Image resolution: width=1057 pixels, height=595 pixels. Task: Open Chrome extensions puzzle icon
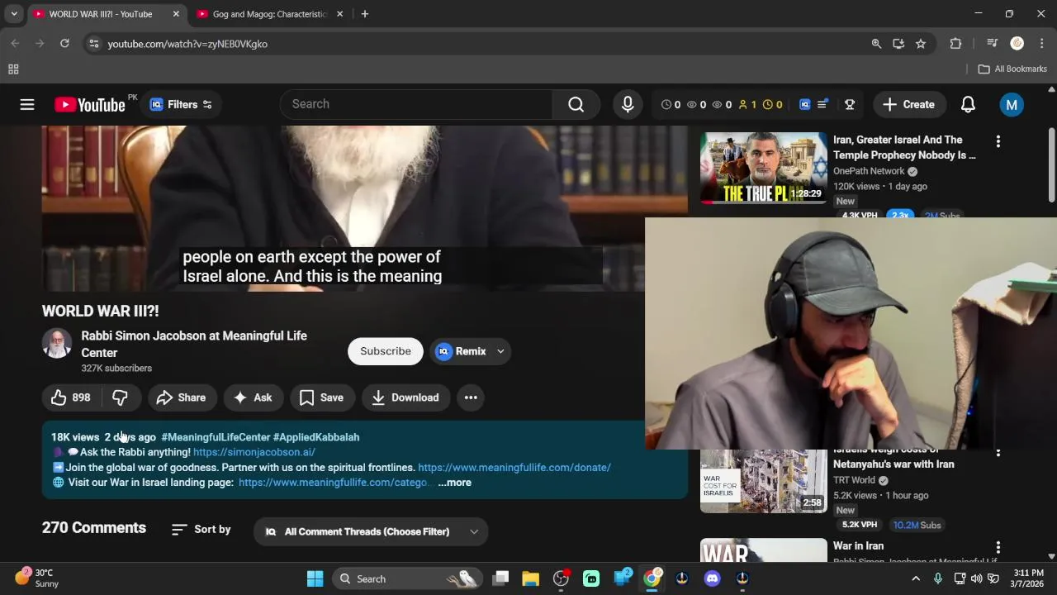(x=956, y=44)
